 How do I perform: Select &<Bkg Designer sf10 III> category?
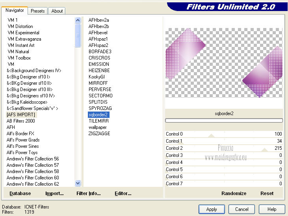[x=30, y=89]
